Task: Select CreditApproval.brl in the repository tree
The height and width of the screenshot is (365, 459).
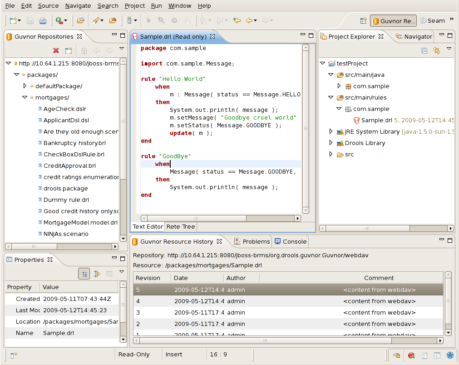Action: tap(69, 165)
